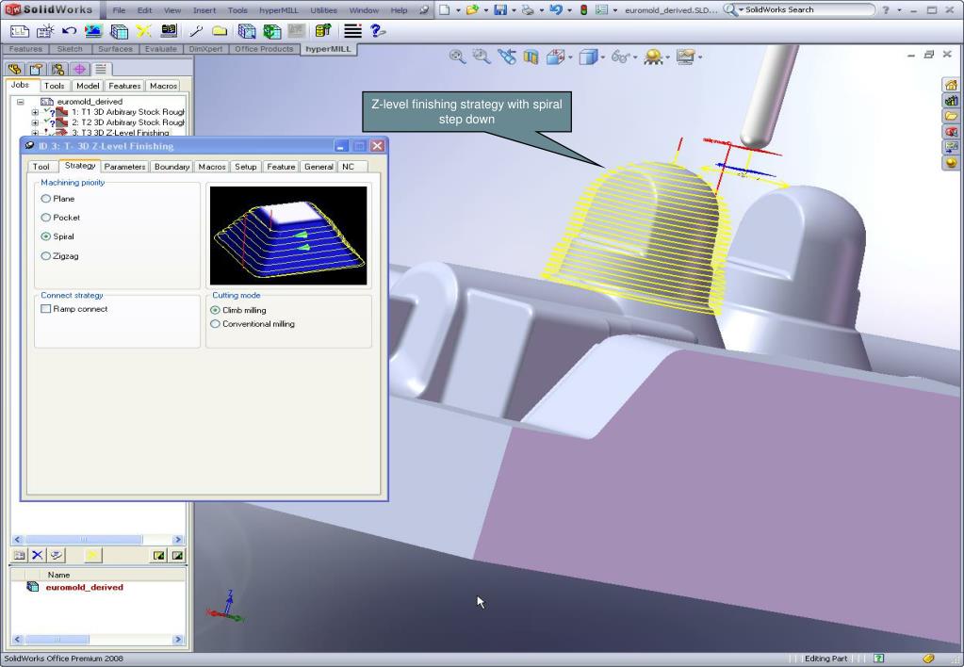This screenshot has height=667, width=964.
Task: Open the Insert menu
Action: (204, 10)
